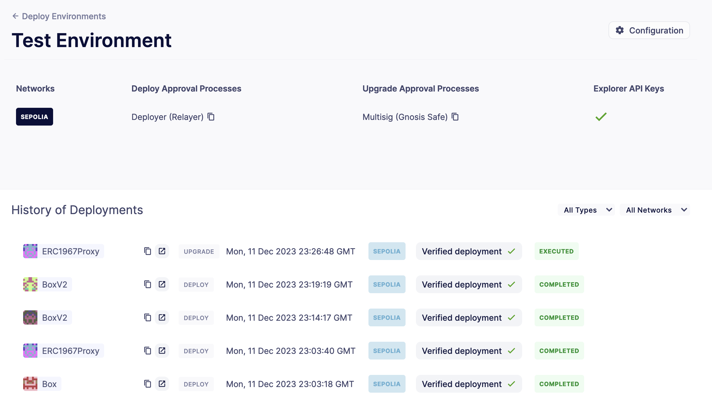The width and height of the screenshot is (712, 398).
Task: Click Verified deployment badge on first row
Action: [x=468, y=251]
